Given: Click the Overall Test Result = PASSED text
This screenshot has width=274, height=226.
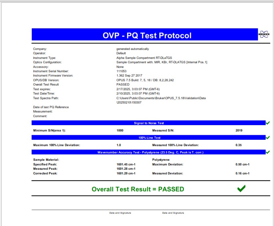Looking at the screenshot, I should tap(138, 189).
